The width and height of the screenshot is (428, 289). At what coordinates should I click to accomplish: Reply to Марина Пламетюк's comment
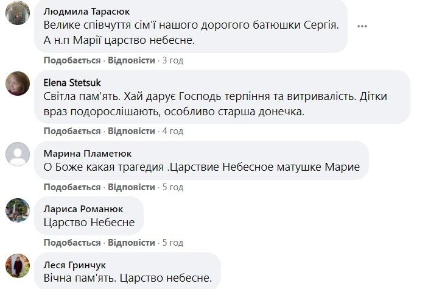[x=132, y=187]
